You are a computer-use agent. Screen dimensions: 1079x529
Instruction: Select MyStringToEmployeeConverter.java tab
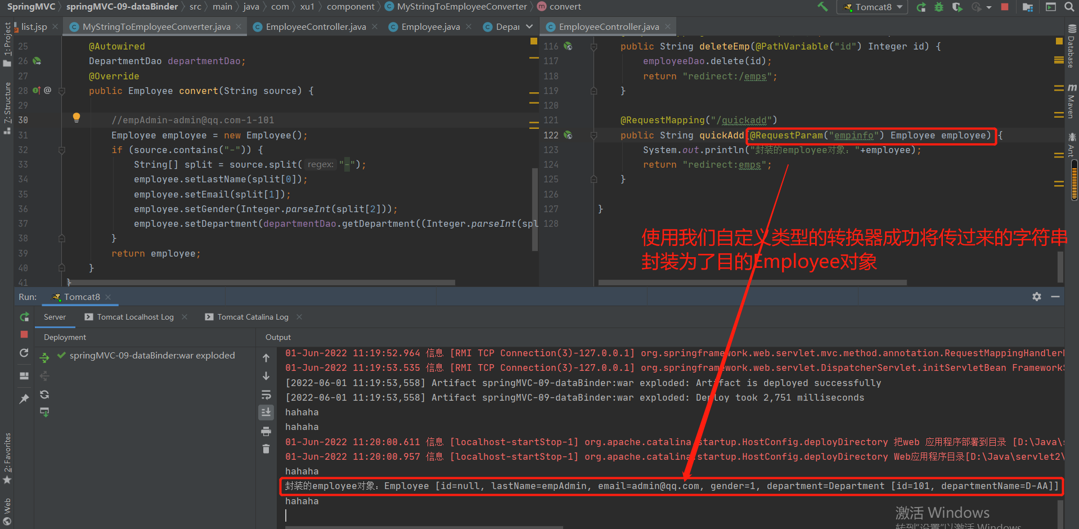click(x=156, y=26)
